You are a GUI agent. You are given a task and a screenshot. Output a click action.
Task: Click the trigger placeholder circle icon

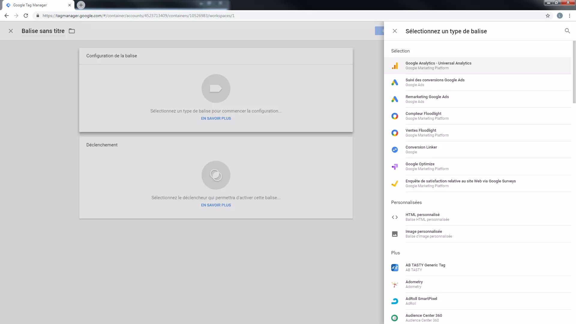(x=216, y=175)
